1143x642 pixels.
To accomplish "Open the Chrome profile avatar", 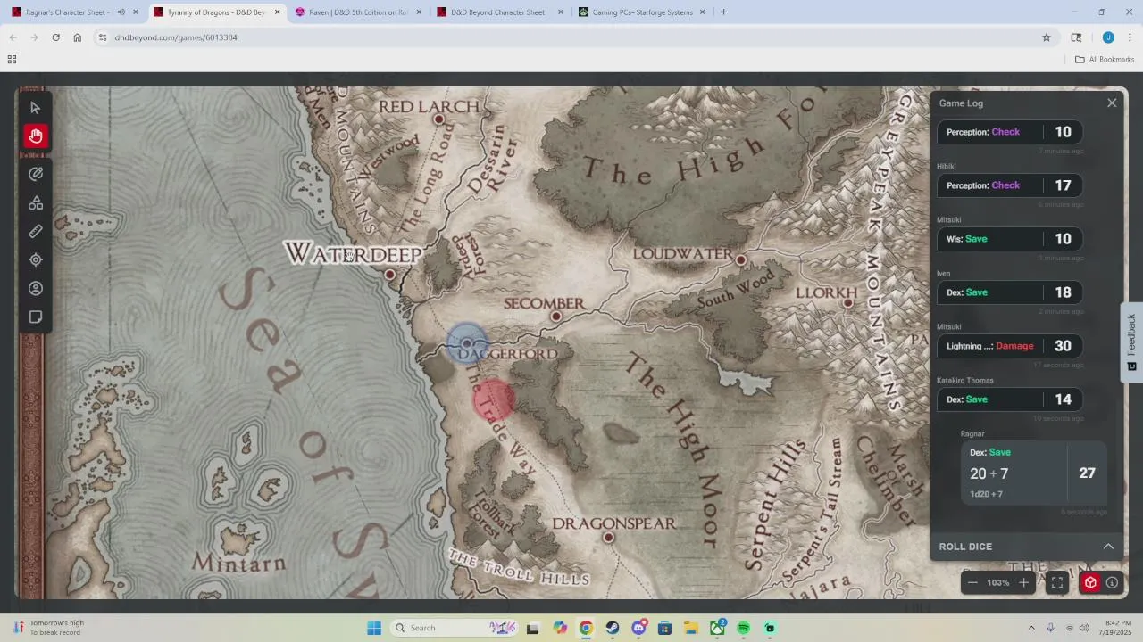I will pos(1108,37).
